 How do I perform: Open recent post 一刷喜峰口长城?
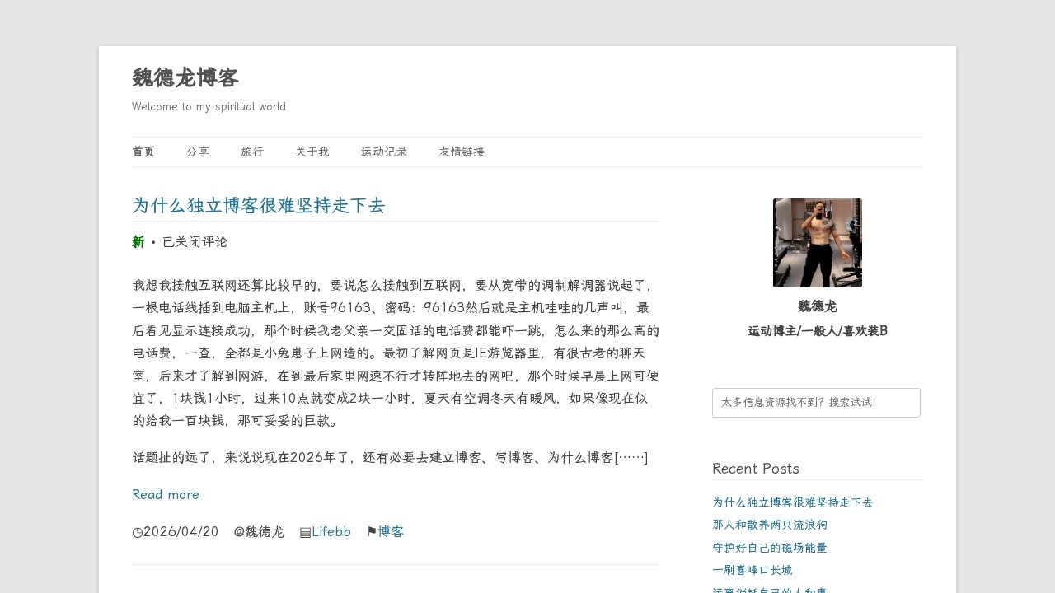point(752,569)
